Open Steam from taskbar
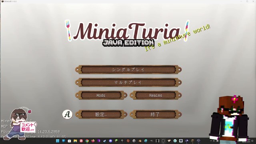The height and width of the screenshot is (144, 256). click(105, 141)
